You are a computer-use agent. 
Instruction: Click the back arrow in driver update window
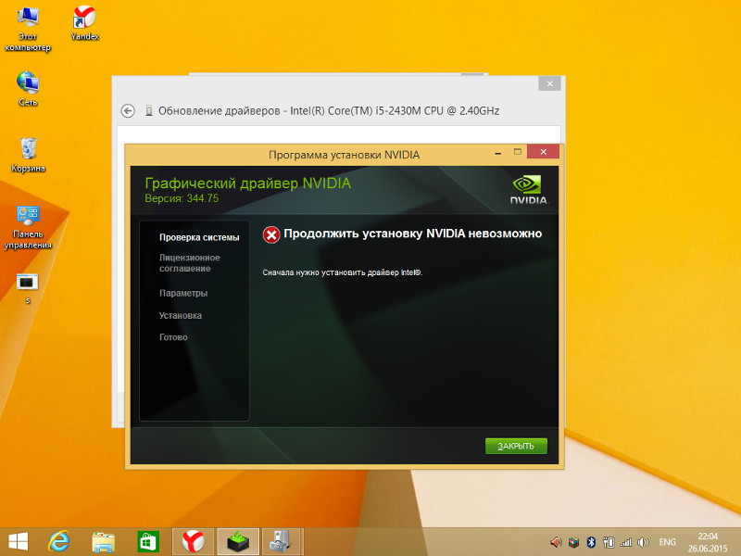click(128, 110)
